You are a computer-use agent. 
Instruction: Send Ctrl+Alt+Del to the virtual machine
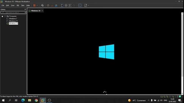tap(42, 5)
